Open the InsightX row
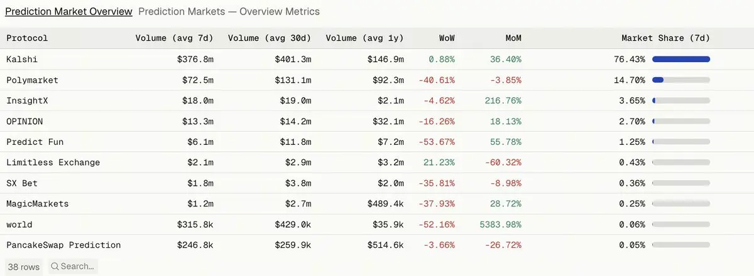This screenshot has height=276, width=754. pyautogui.click(x=377, y=100)
